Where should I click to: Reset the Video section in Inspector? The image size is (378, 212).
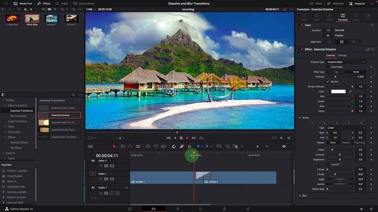[373, 25]
